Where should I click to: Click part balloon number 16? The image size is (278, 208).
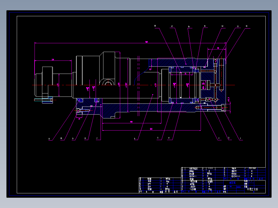(x=189, y=27)
